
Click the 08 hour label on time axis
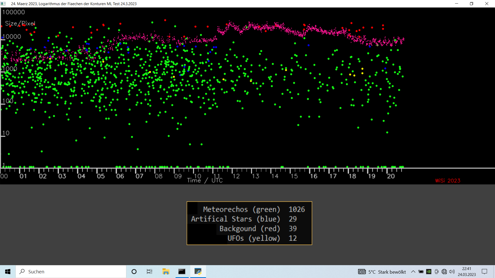point(159,176)
